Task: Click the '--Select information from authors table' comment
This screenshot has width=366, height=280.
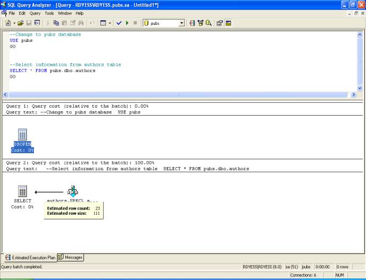Action: (x=65, y=65)
